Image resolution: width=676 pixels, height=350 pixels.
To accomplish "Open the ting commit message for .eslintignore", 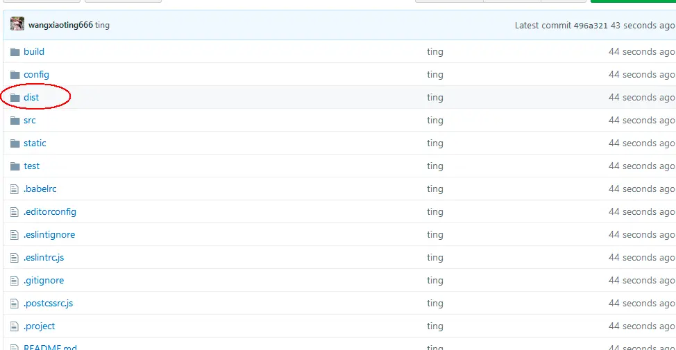I will [435, 234].
